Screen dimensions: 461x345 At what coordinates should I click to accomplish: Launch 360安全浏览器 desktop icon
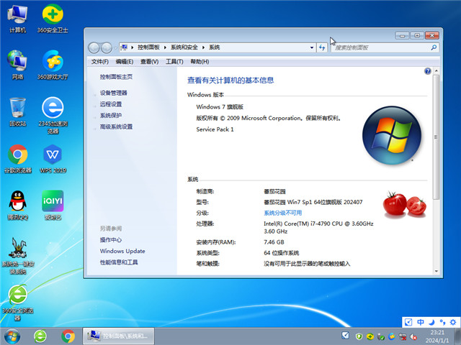(17, 303)
